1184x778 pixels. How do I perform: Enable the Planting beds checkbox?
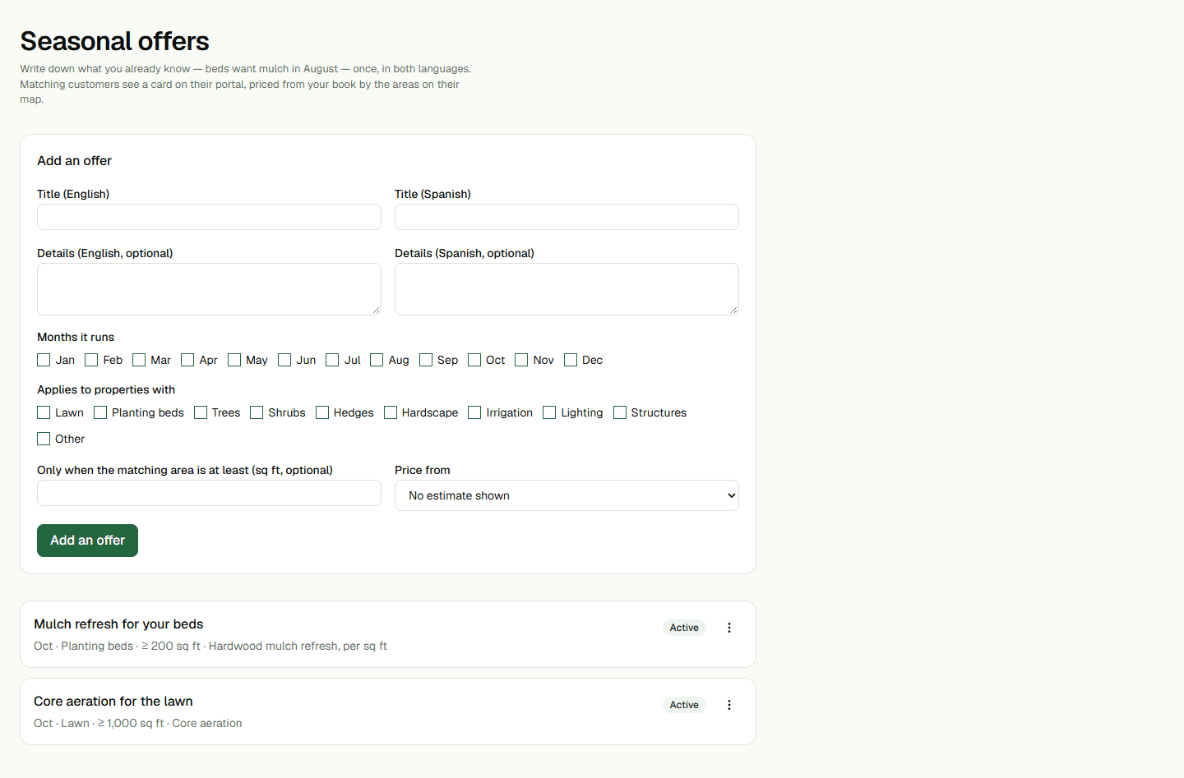point(100,412)
